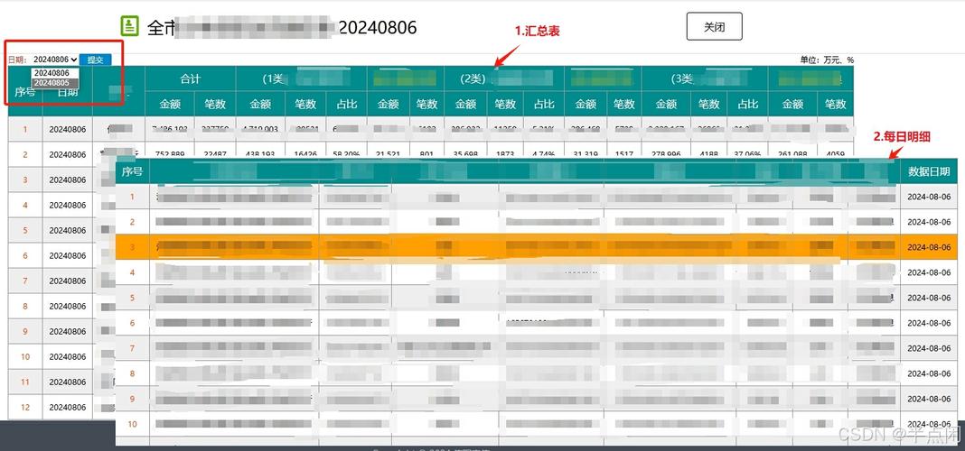Screen dimensions: 965x451
Task: Click the 金额 header under the (2类) group
Action: coord(466,104)
